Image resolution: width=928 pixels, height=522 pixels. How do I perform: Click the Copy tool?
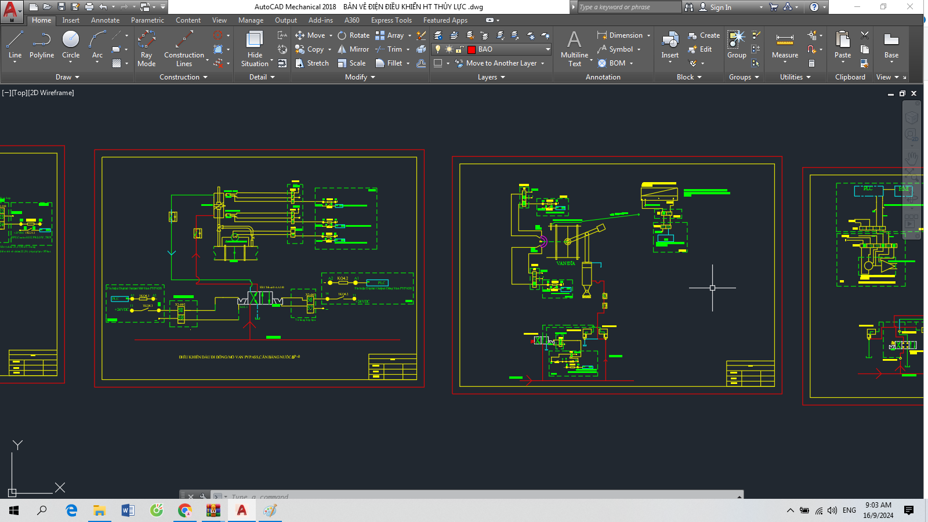(310, 49)
